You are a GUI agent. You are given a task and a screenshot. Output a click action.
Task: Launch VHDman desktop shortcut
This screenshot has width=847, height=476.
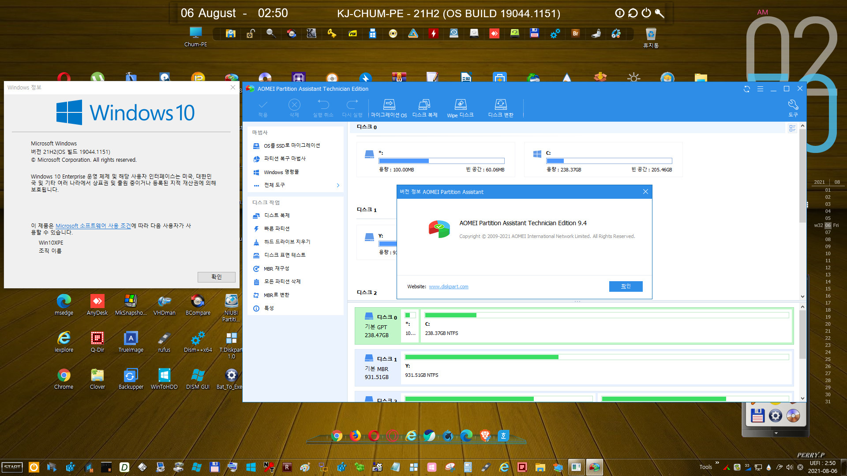coord(164,305)
